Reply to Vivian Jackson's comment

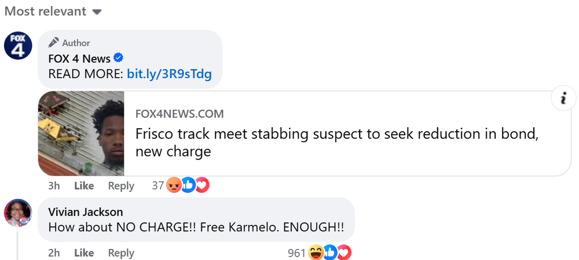[121, 253]
